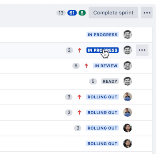Open the sprint more actions ellipsis menu
Image resolution: width=166 pixels, height=154 pixels.
coord(147,13)
